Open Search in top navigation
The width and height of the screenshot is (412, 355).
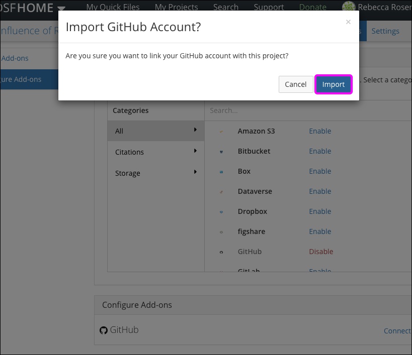pos(226,7)
